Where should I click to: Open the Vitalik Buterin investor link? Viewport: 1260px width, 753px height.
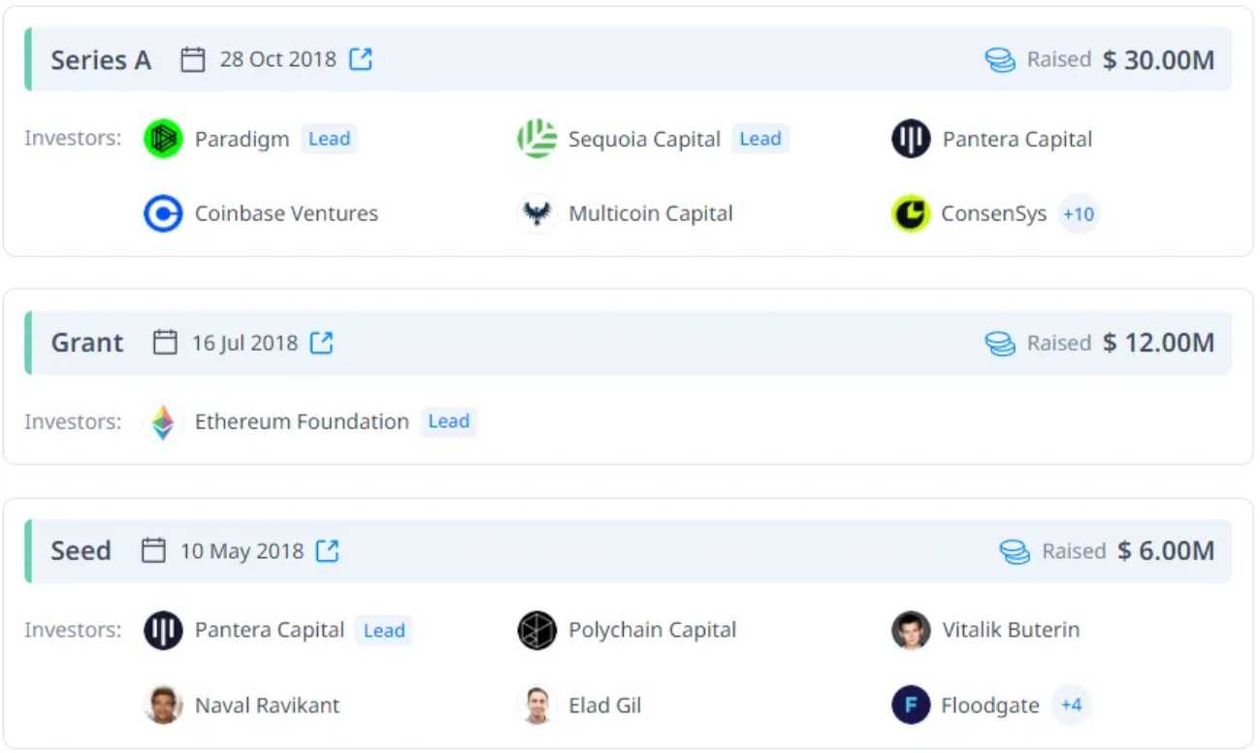point(1011,629)
